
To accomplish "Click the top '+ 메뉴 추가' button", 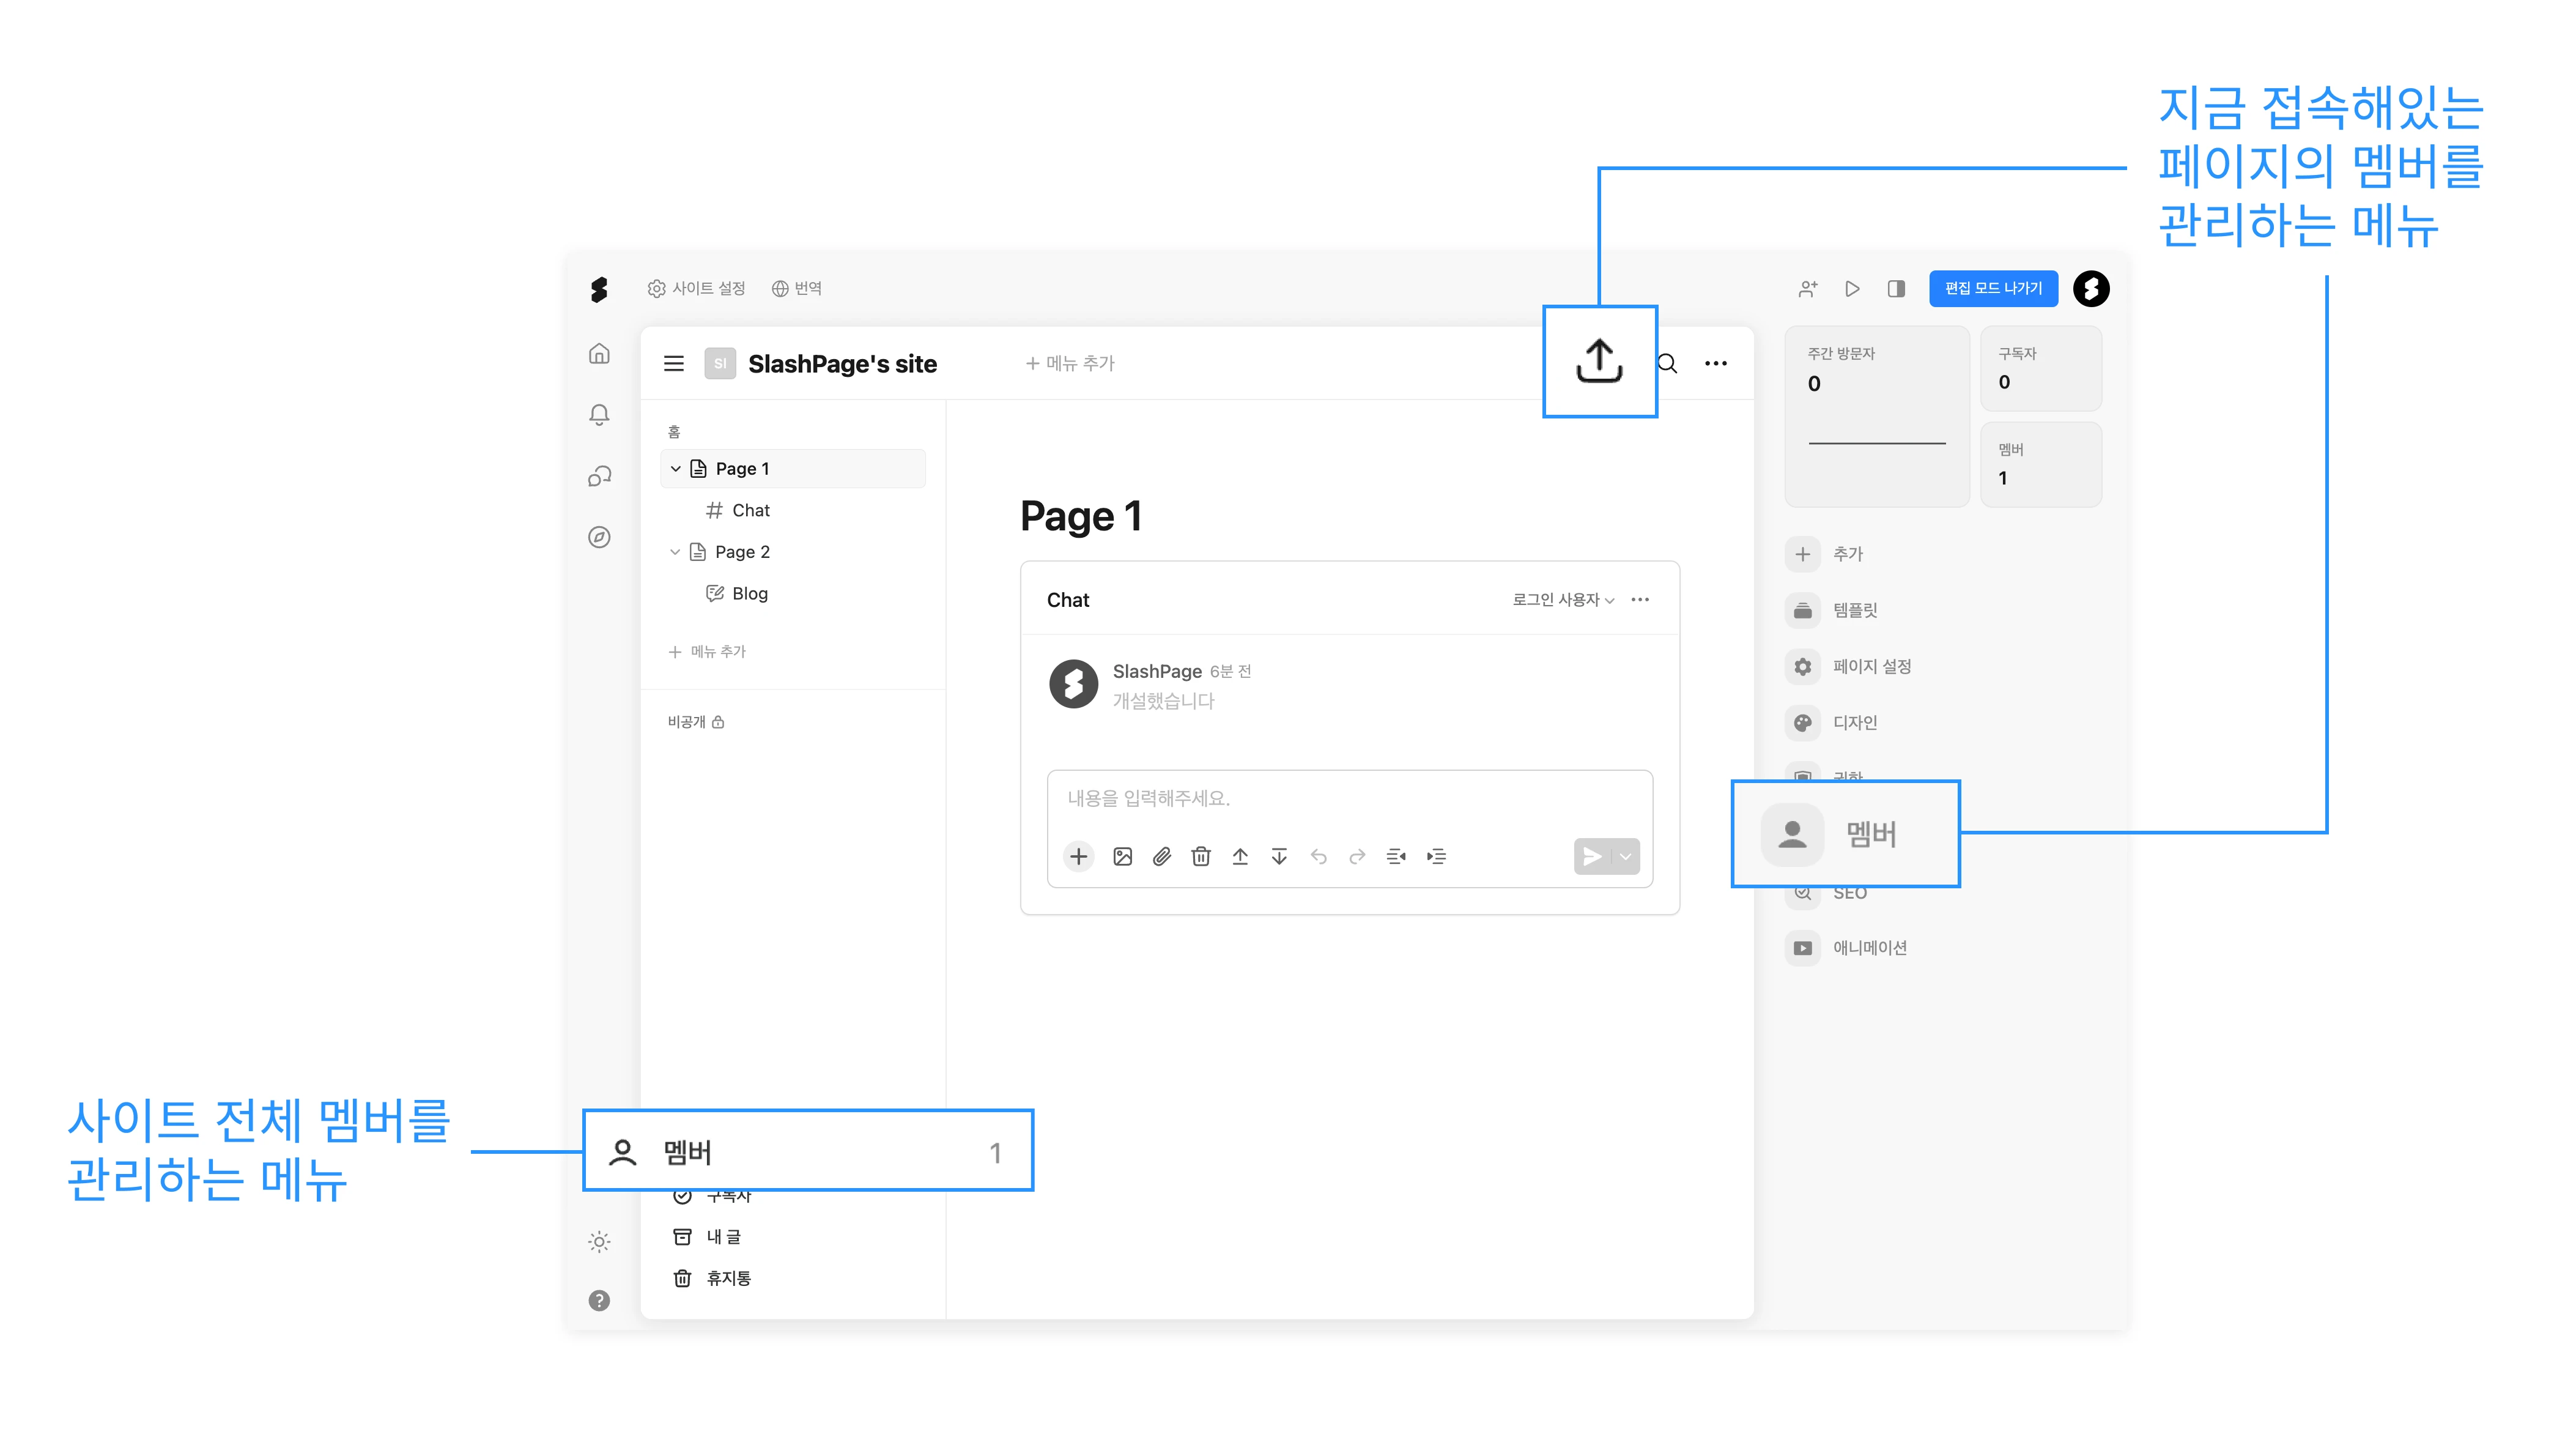I will (x=1070, y=364).
